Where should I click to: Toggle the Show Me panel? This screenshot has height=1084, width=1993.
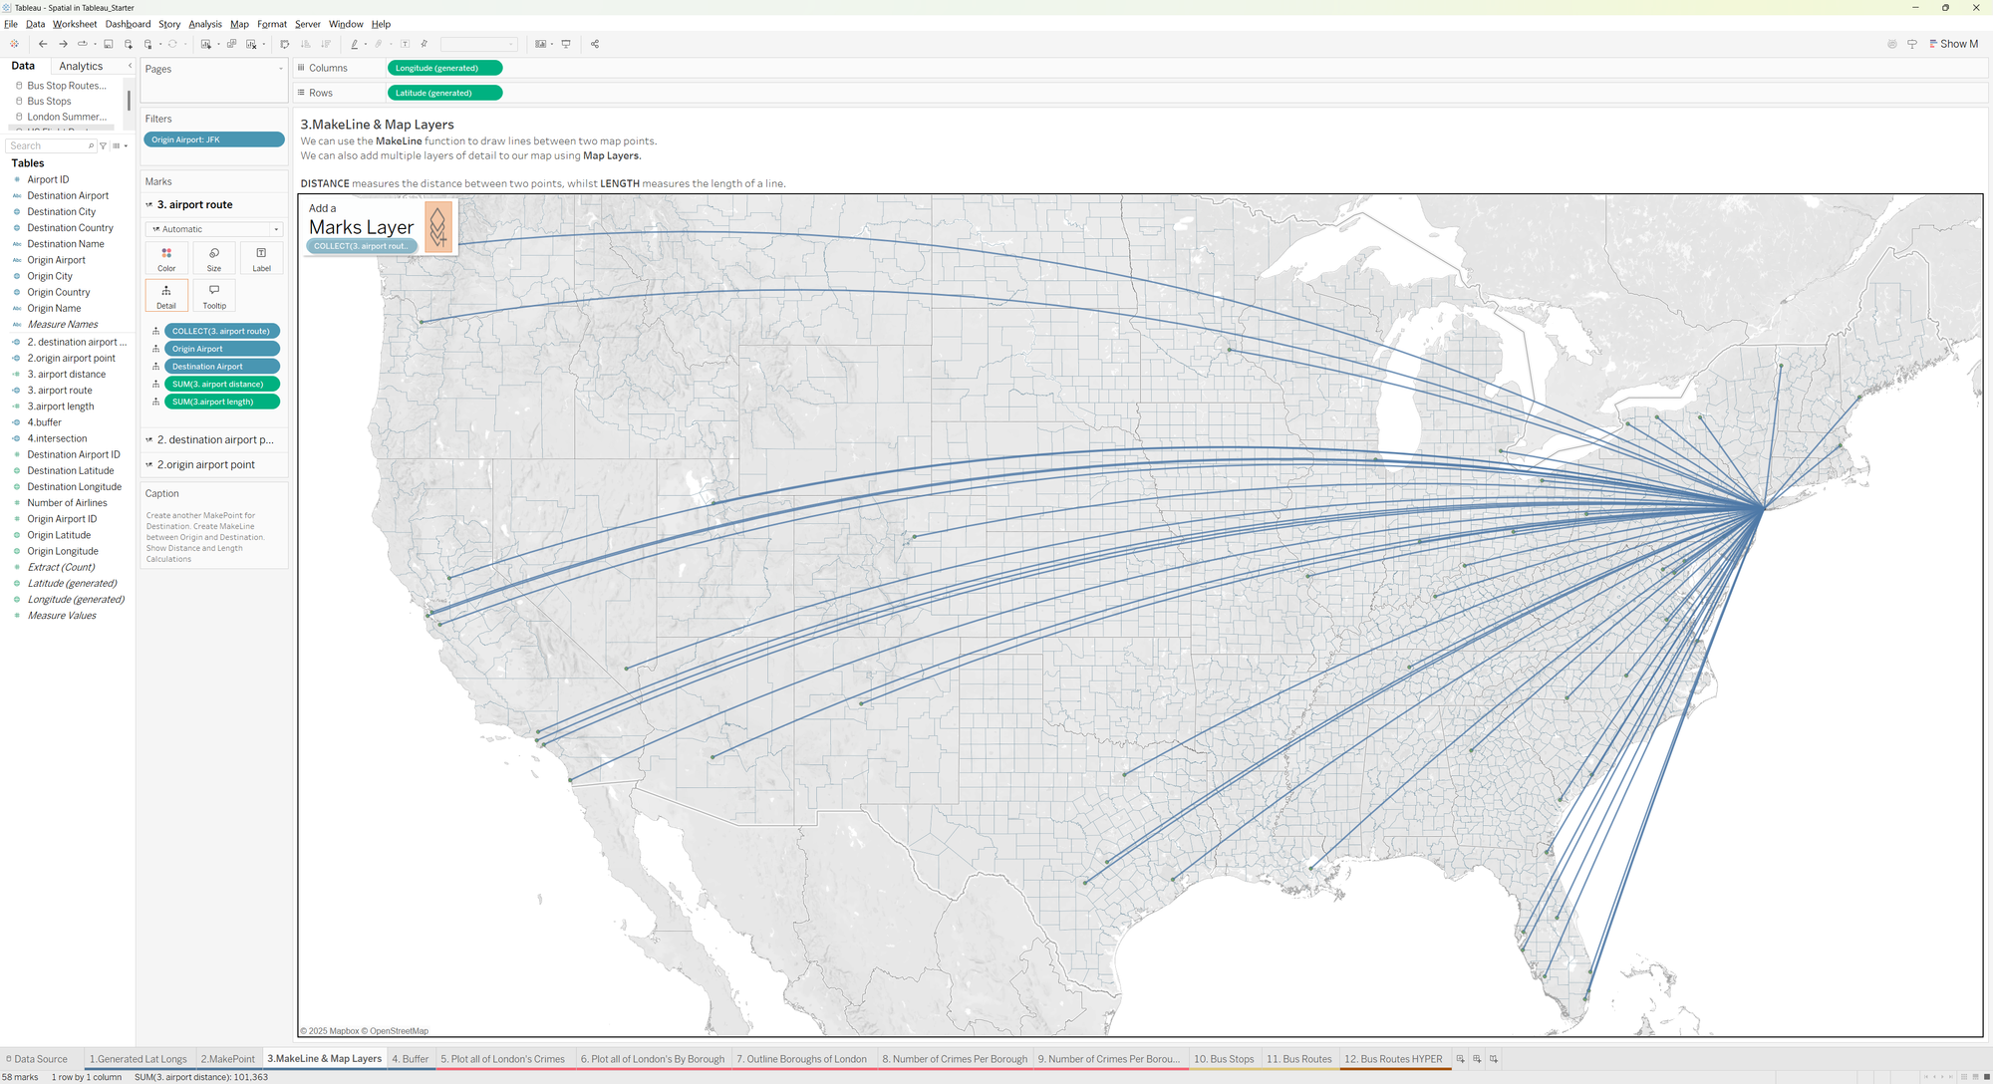1953,44
